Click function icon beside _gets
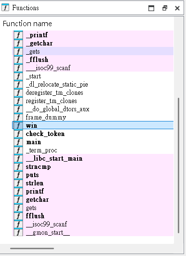This screenshot has height=256, width=186. [x=18, y=51]
